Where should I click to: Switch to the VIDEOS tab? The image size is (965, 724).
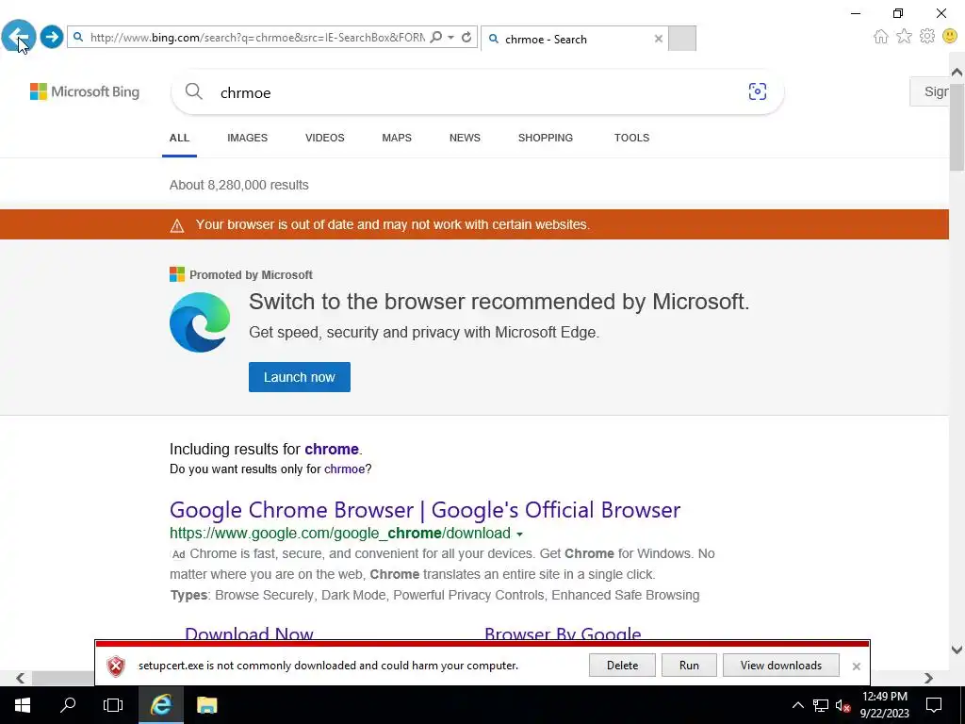pyautogui.click(x=325, y=138)
